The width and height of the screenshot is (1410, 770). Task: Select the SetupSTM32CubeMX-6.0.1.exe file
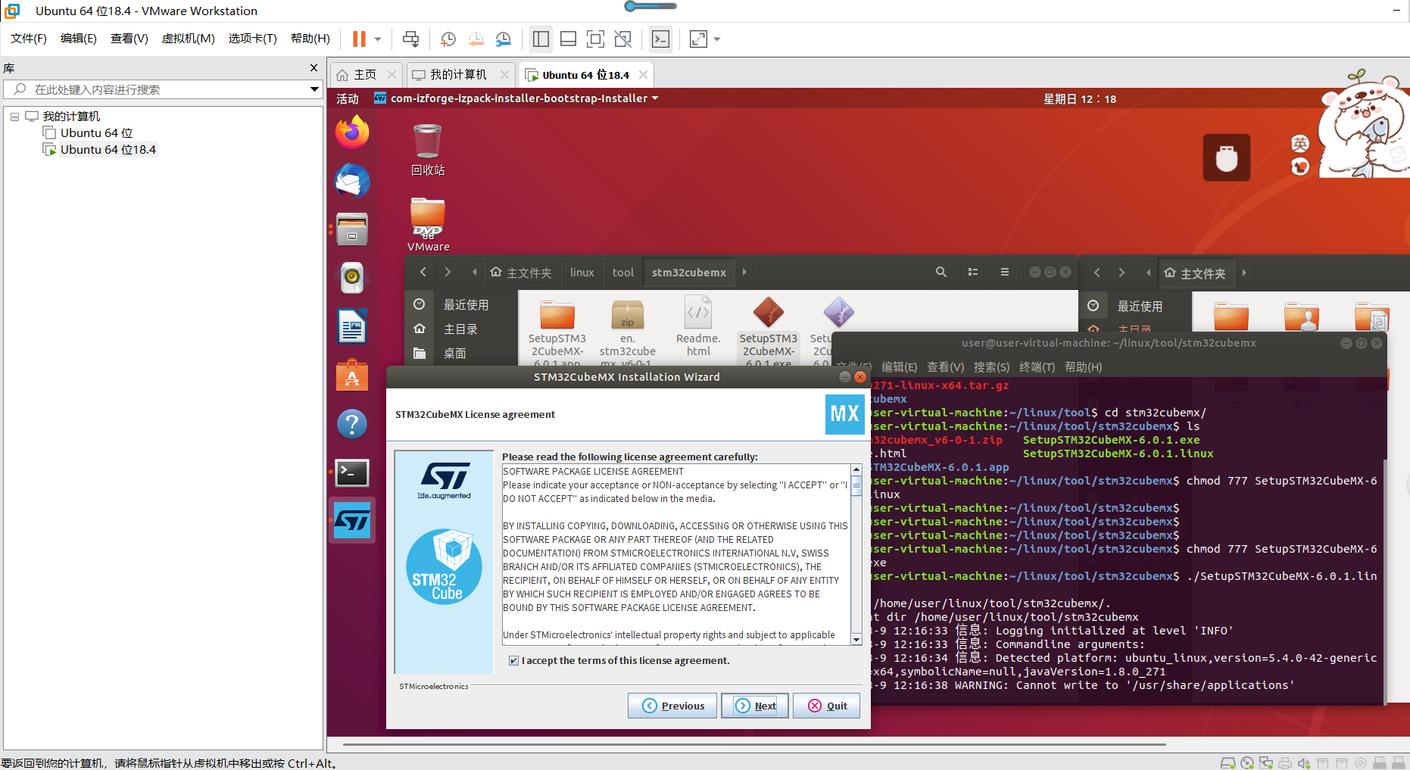(769, 332)
